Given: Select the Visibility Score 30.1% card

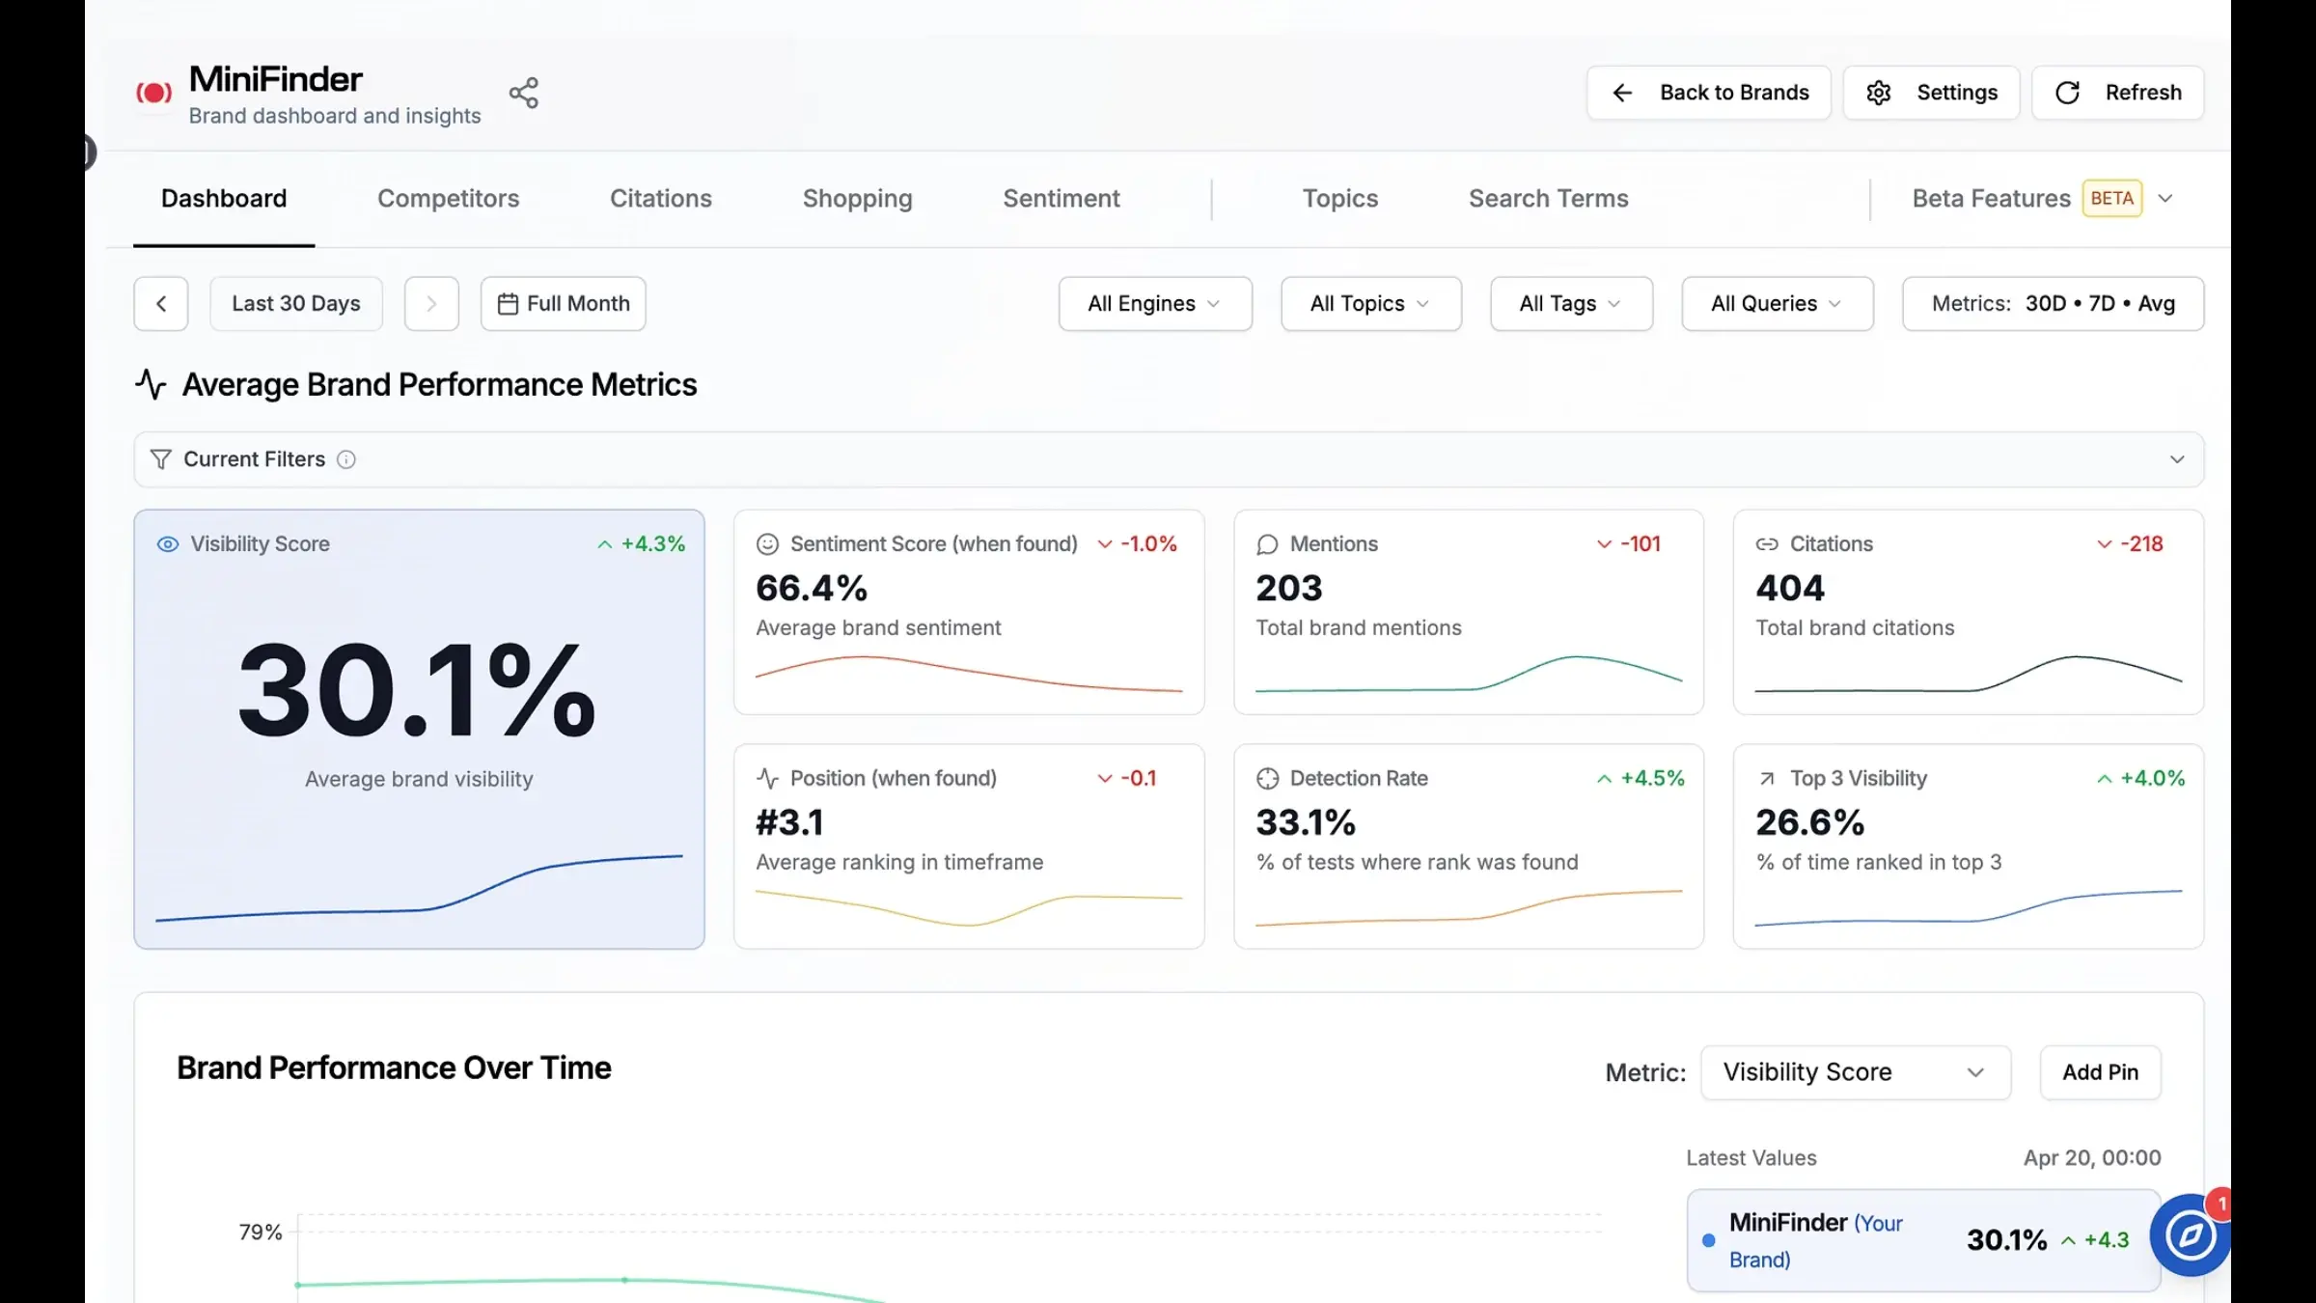Looking at the screenshot, I should point(419,729).
